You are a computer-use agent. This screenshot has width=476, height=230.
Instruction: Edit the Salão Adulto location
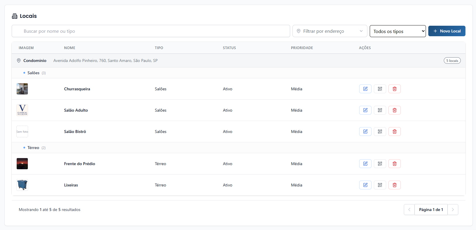(x=365, y=110)
